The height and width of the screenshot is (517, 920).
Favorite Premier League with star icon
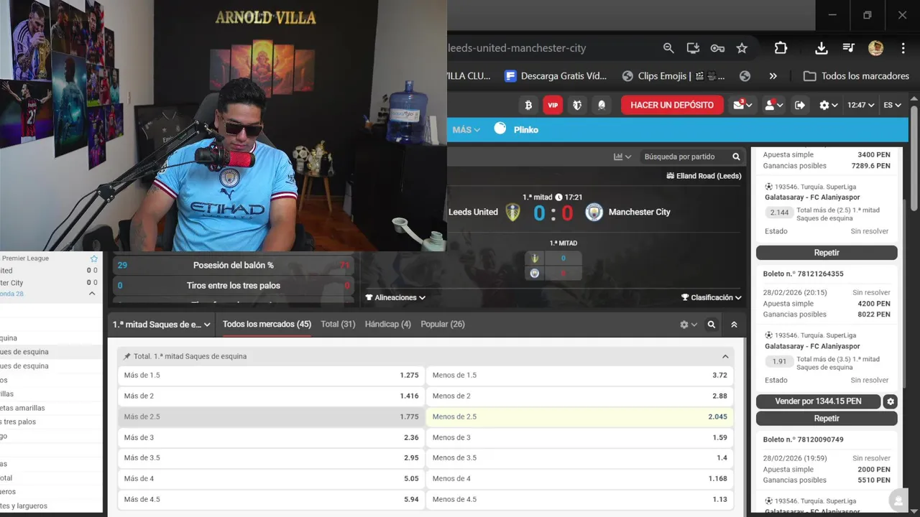coord(93,258)
